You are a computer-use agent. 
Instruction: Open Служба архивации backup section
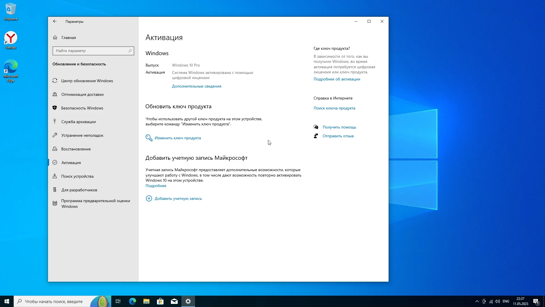click(78, 122)
